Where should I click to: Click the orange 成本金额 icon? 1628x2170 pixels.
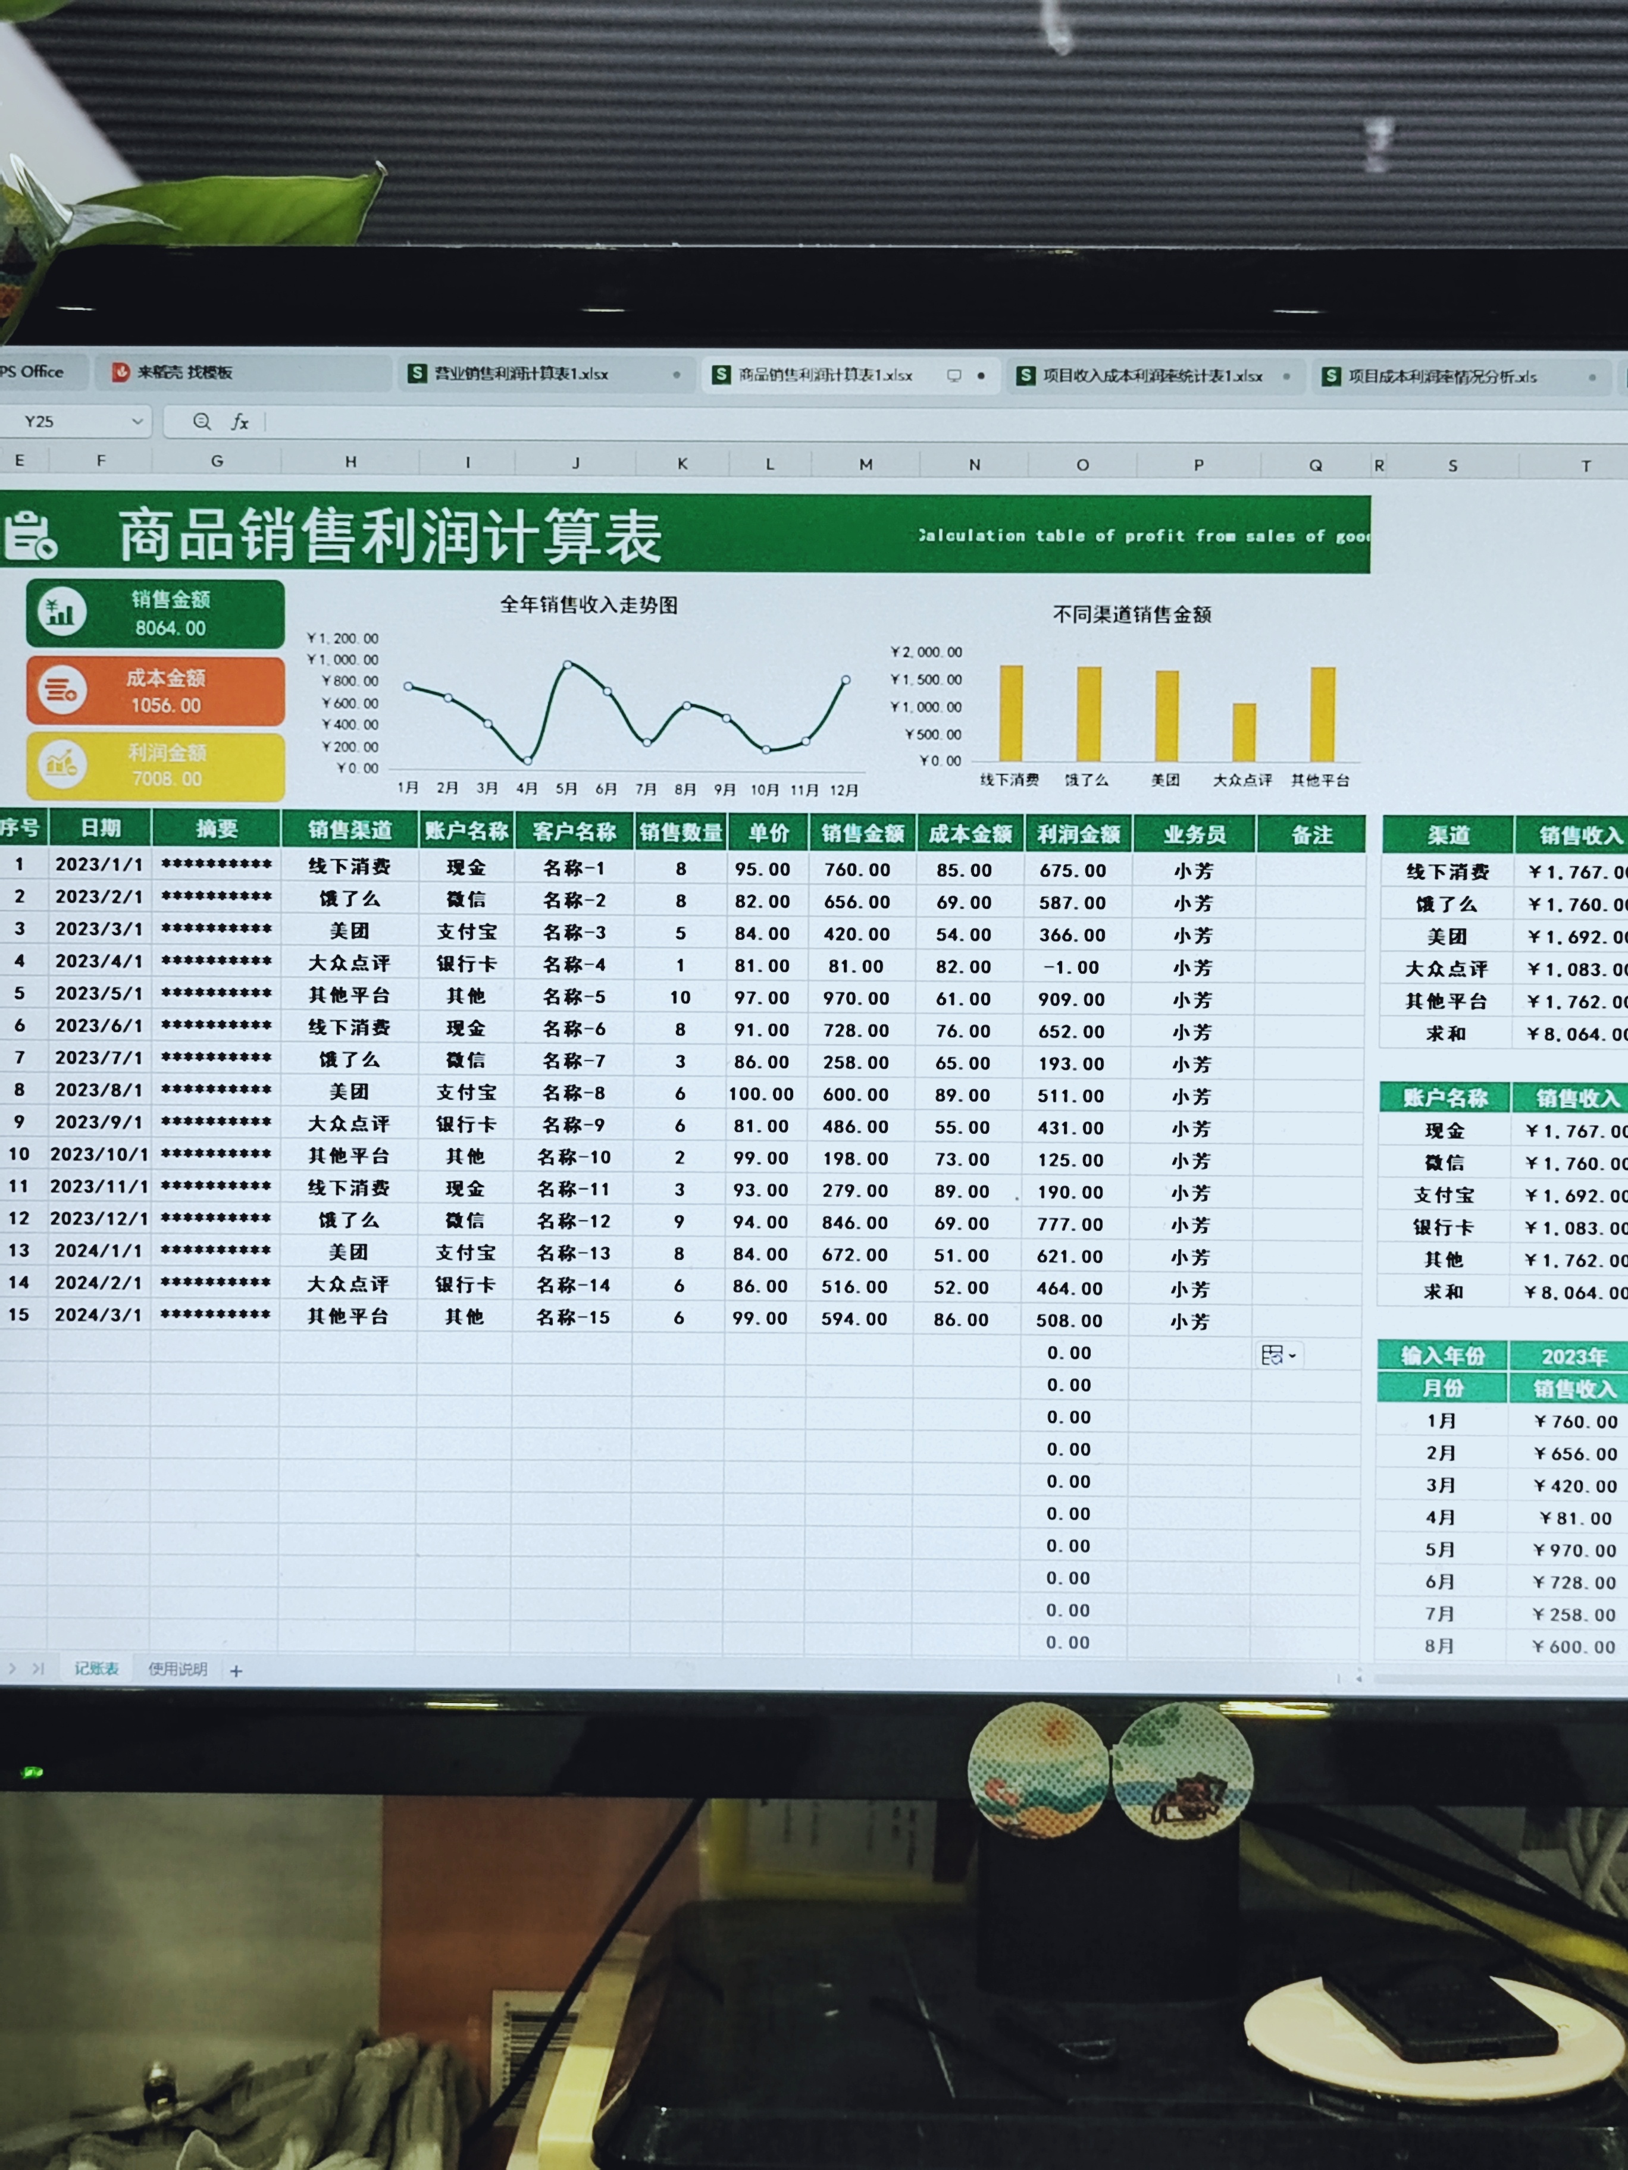coord(62,689)
